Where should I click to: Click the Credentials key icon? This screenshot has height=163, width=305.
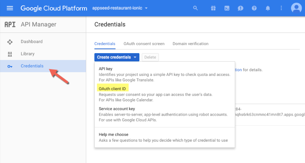(10, 66)
